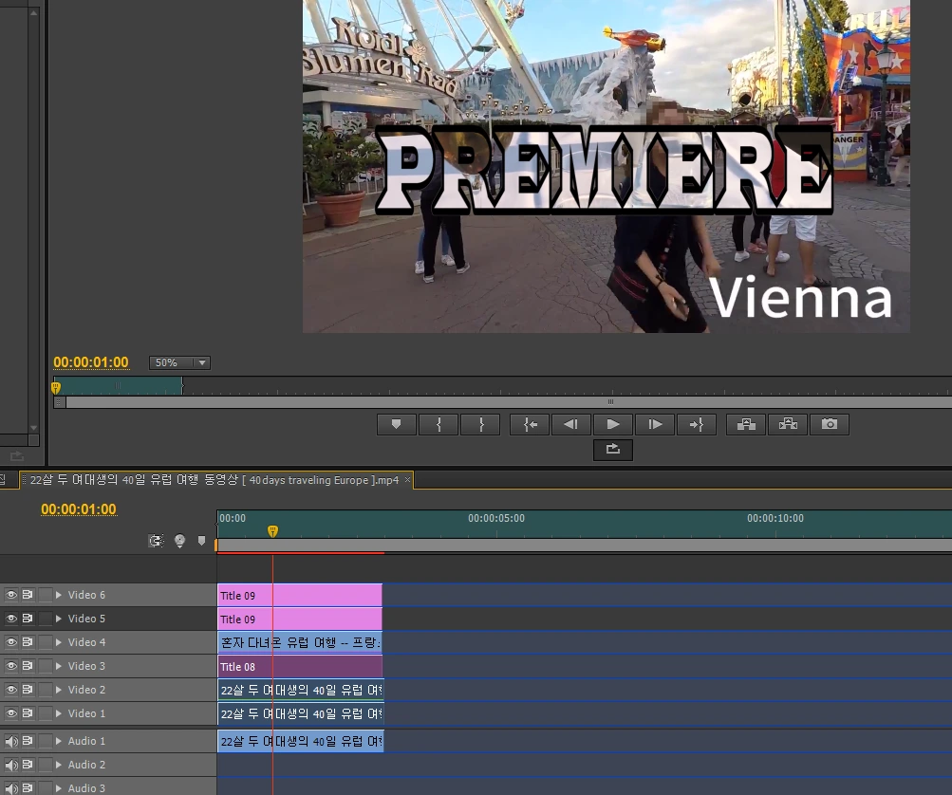Viewport: 952px width, 795px height.
Task: Mute Audio 1 track
Action: [x=11, y=741]
